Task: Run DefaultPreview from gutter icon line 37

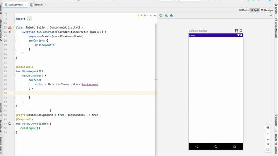Action: 10,124
